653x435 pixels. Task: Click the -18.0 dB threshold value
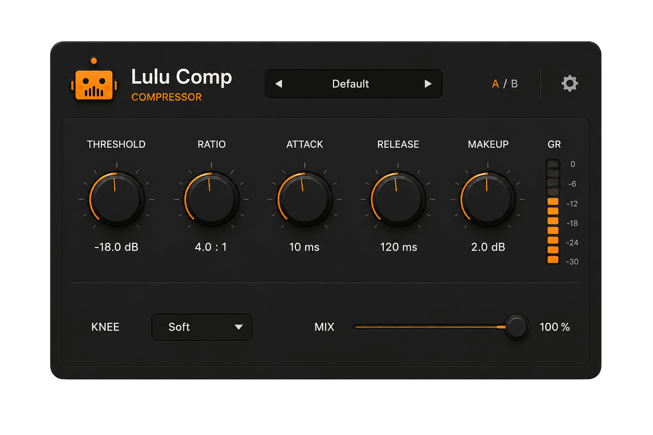(x=116, y=247)
